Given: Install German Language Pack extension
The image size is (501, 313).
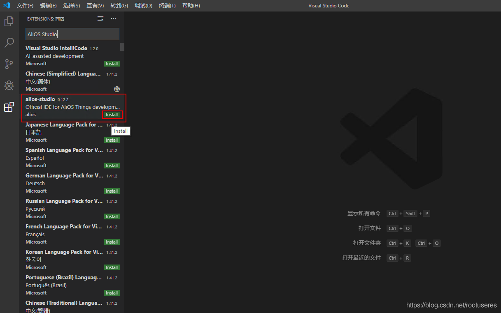Looking at the screenshot, I should [x=112, y=191].
